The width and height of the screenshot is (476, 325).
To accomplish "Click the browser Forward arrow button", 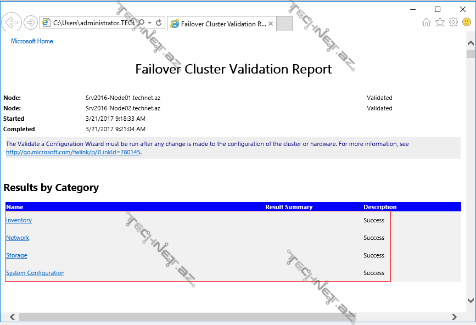I will point(30,23).
